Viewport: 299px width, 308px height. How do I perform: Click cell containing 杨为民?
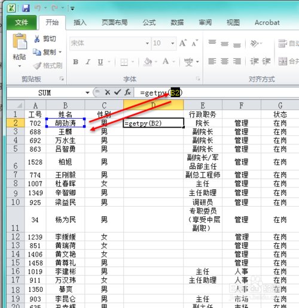click(65, 219)
